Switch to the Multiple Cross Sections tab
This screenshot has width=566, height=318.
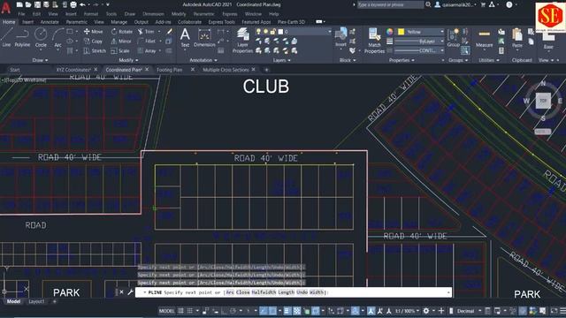226,70
